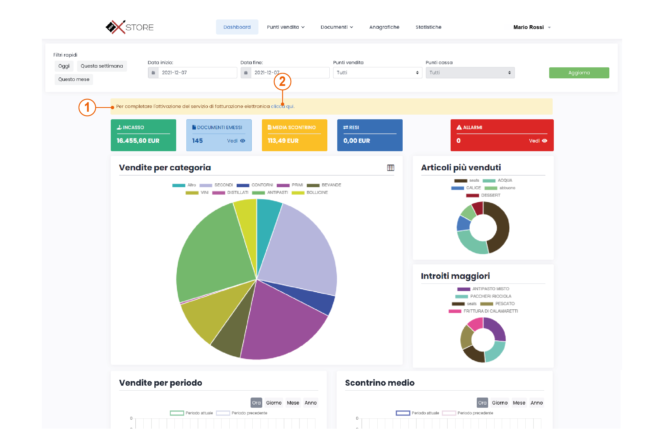The image size is (664, 444).
Task: Toggle the ANTIPASTI legend entry
Action: pos(277,192)
